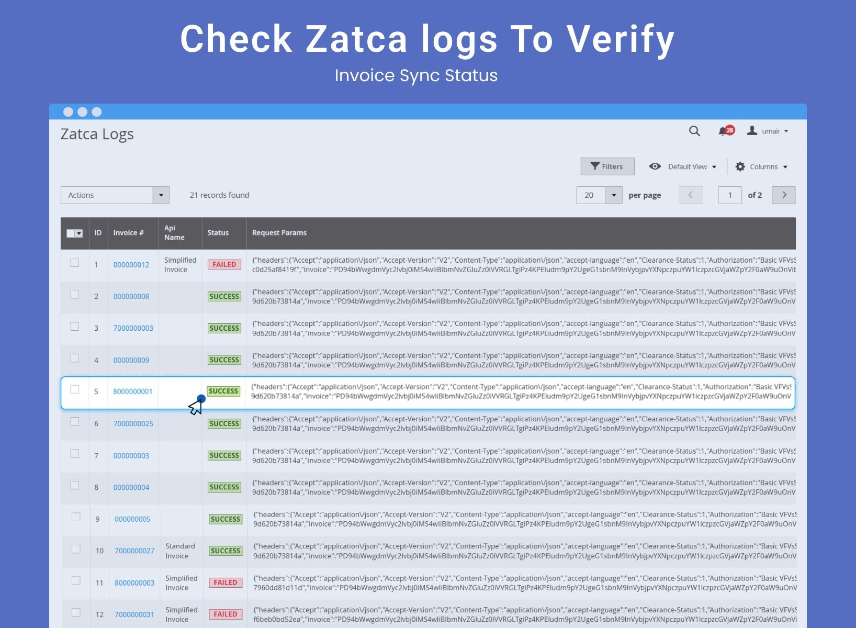This screenshot has width=856, height=628.
Task: Open the Actions dropdown
Action: click(x=115, y=195)
